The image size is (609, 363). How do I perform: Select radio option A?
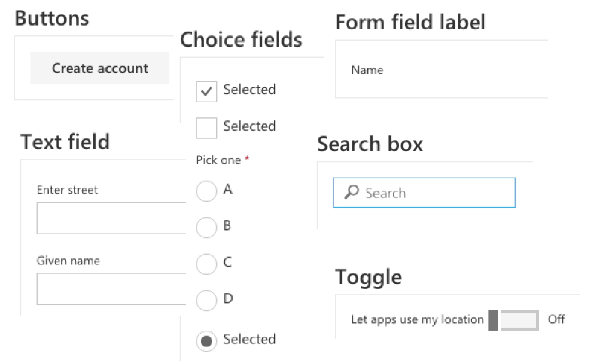coord(206,191)
